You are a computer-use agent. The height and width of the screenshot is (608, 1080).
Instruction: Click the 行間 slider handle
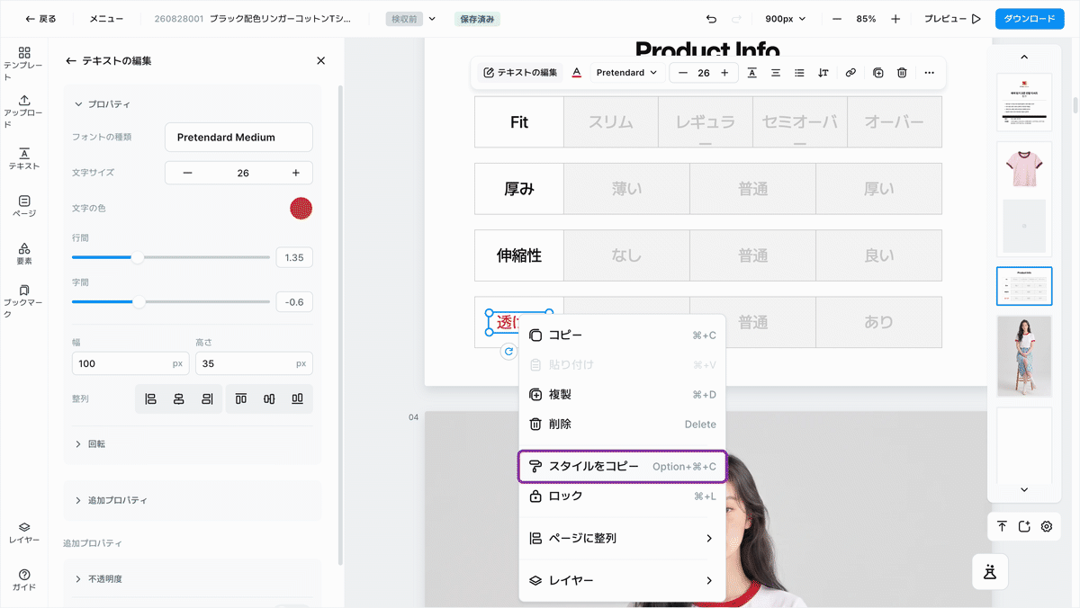click(x=138, y=257)
